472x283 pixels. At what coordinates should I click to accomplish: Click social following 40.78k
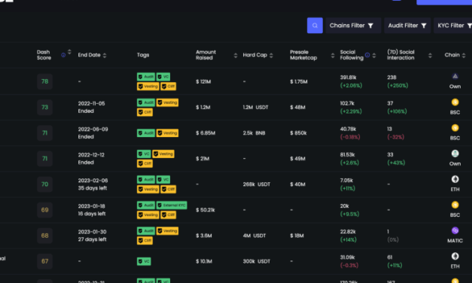pos(348,129)
